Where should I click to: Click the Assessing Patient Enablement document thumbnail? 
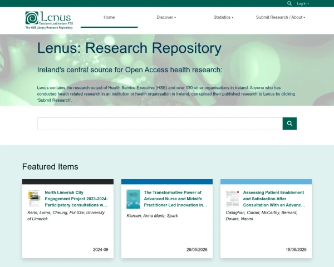232,199
